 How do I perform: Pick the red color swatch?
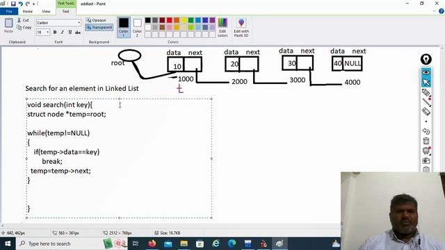pos(170,20)
